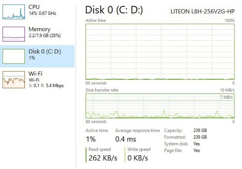Click the Disk 0 (C: D:) heading
Screen dimensions: 242x169
(x=114, y=10)
